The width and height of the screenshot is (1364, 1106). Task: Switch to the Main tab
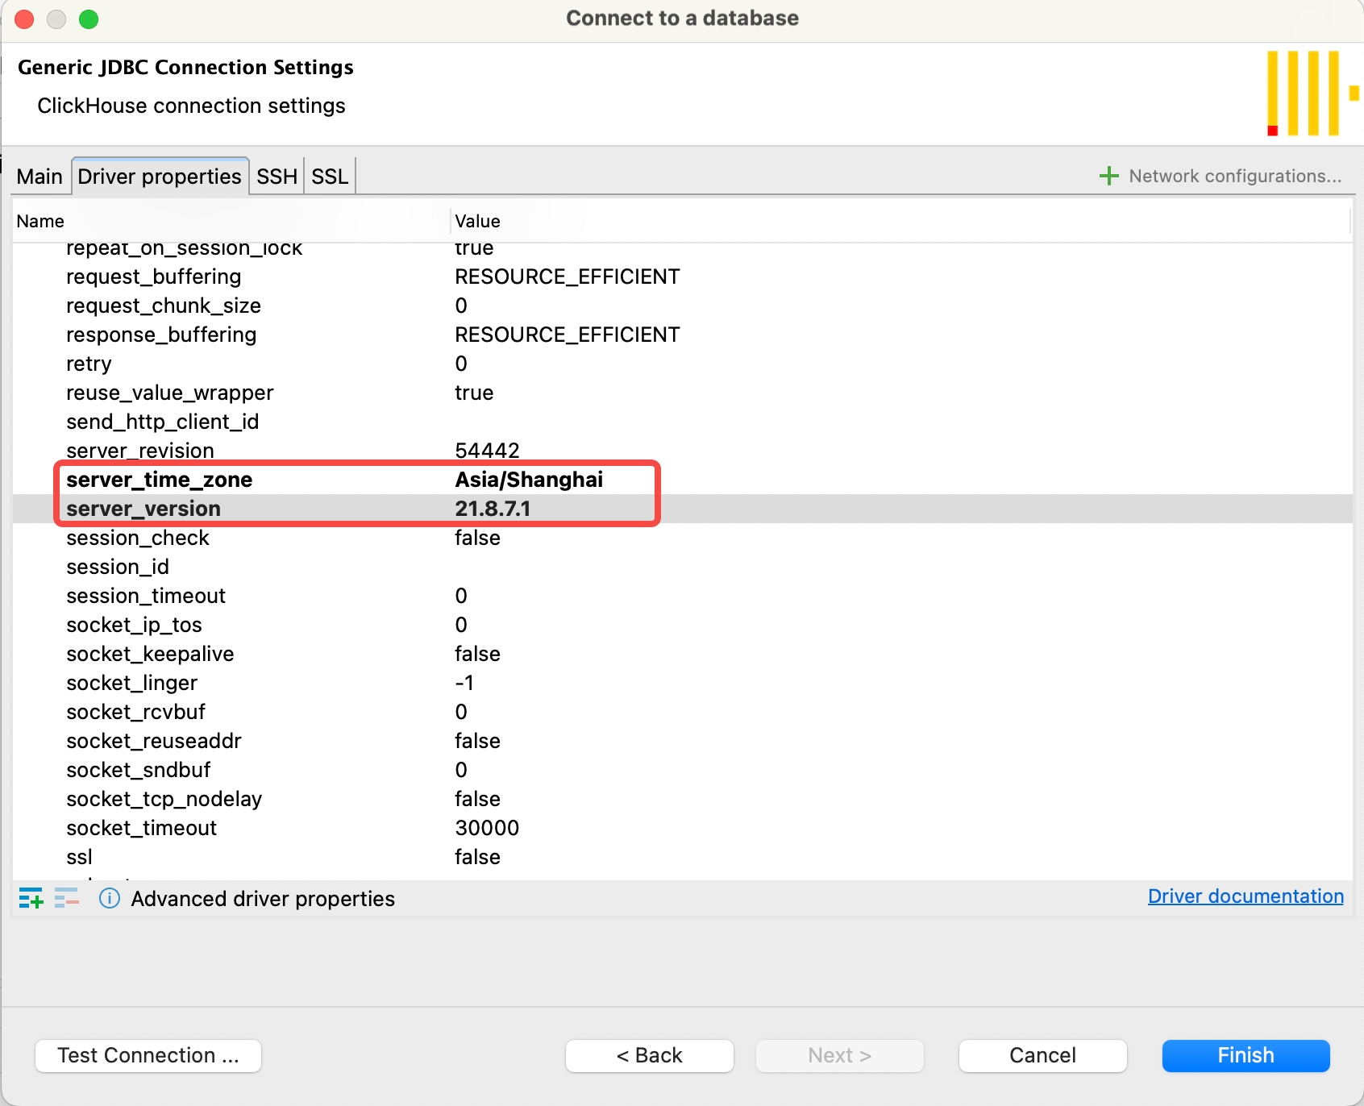pyautogui.click(x=39, y=177)
